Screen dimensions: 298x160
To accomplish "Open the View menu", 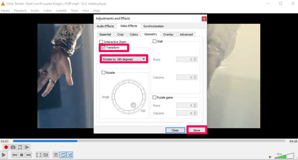I will tap(86, 11).
